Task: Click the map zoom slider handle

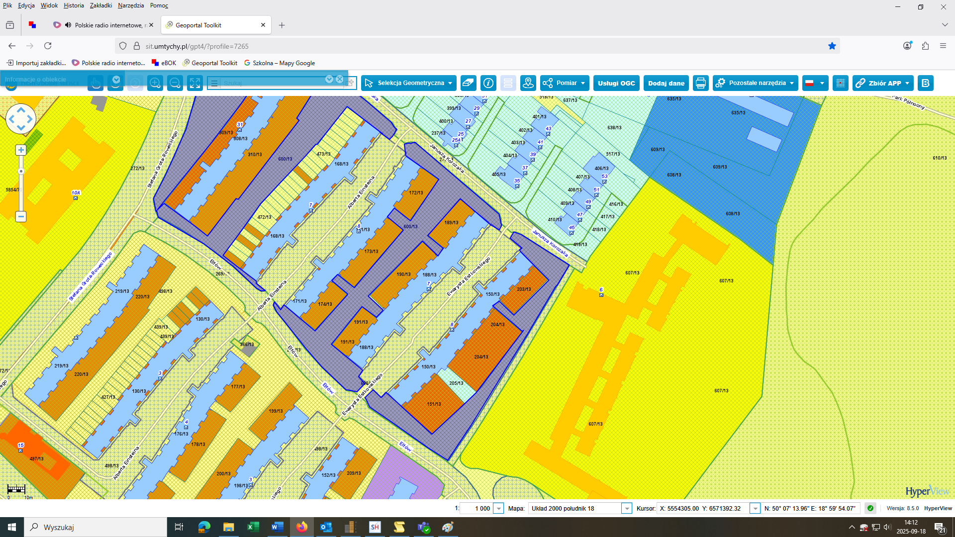Action: point(21,172)
